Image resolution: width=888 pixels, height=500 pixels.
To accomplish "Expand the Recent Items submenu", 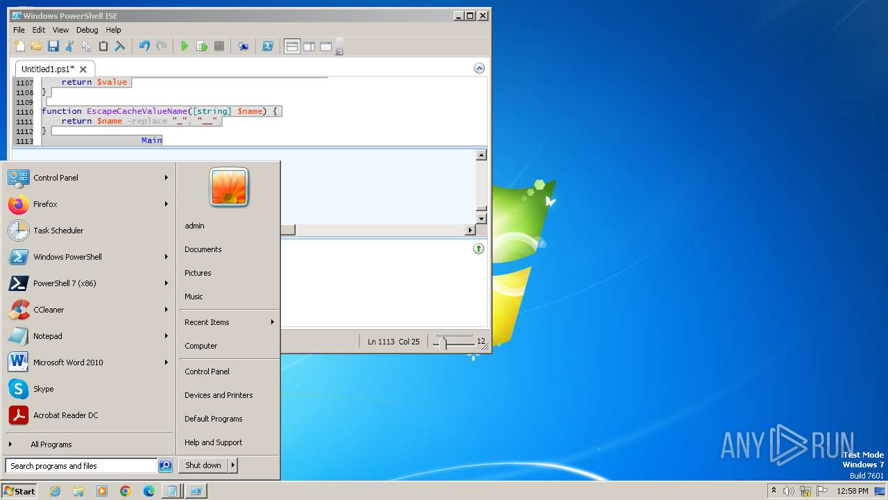I will [229, 322].
